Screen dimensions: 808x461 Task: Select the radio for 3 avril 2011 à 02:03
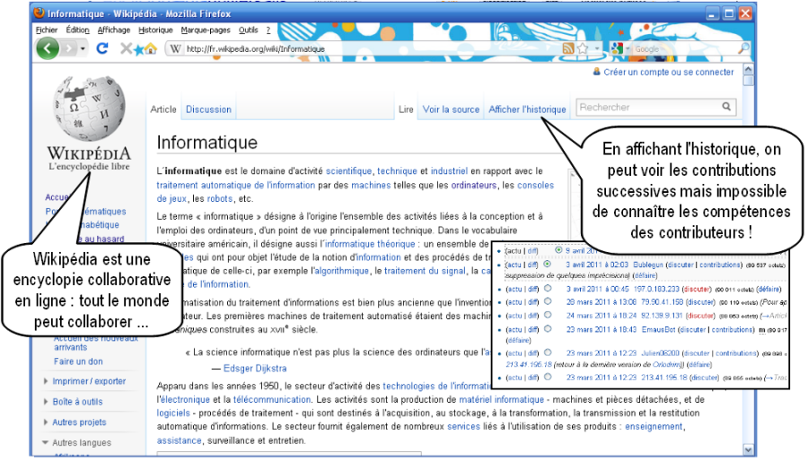(548, 264)
